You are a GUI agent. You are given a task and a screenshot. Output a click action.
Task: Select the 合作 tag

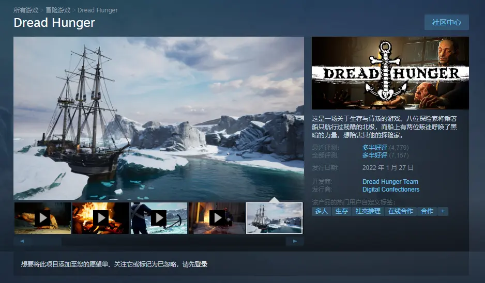pyautogui.click(x=427, y=211)
